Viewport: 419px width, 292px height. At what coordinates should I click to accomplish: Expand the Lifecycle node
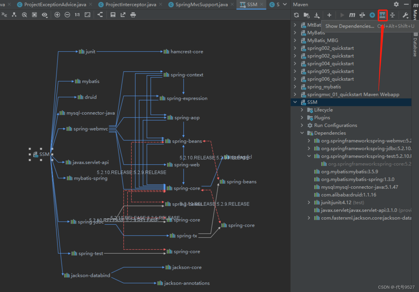pos(302,110)
